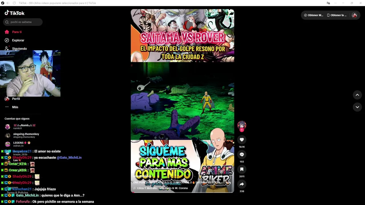Click the Siguiendo person icon

coord(7,48)
